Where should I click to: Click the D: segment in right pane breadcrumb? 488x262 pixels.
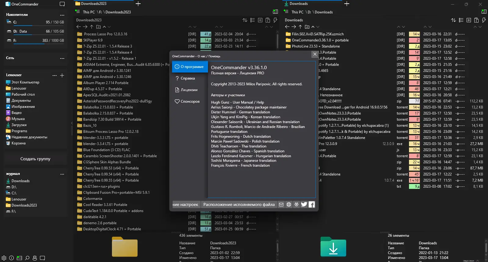click(x=309, y=12)
